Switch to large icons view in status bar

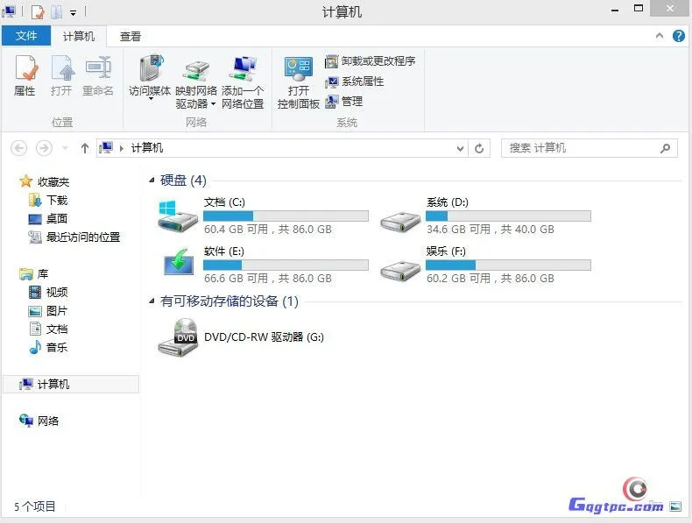point(675,506)
